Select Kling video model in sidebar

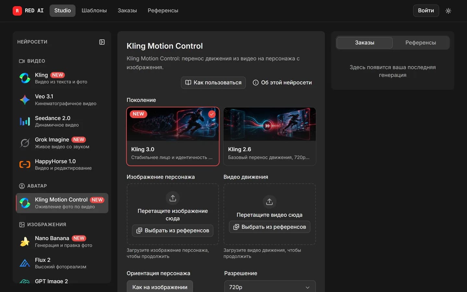pos(62,78)
